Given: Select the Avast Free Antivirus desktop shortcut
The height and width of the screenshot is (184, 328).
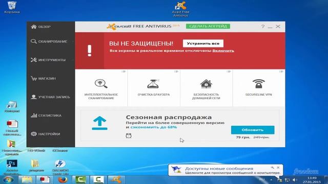Looking at the screenshot, I should 180,9.
